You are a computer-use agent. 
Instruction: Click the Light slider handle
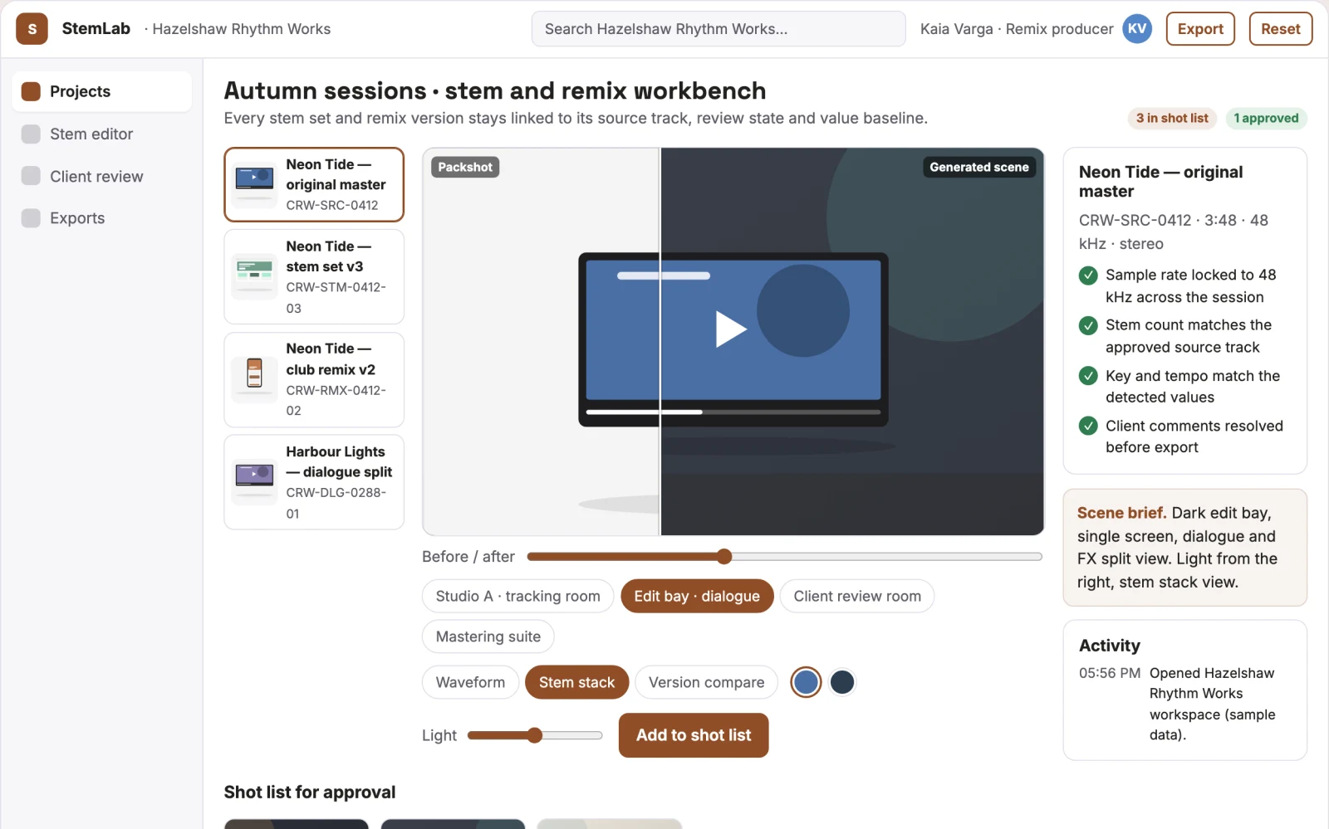pyautogui.click(x=535, y=735)
